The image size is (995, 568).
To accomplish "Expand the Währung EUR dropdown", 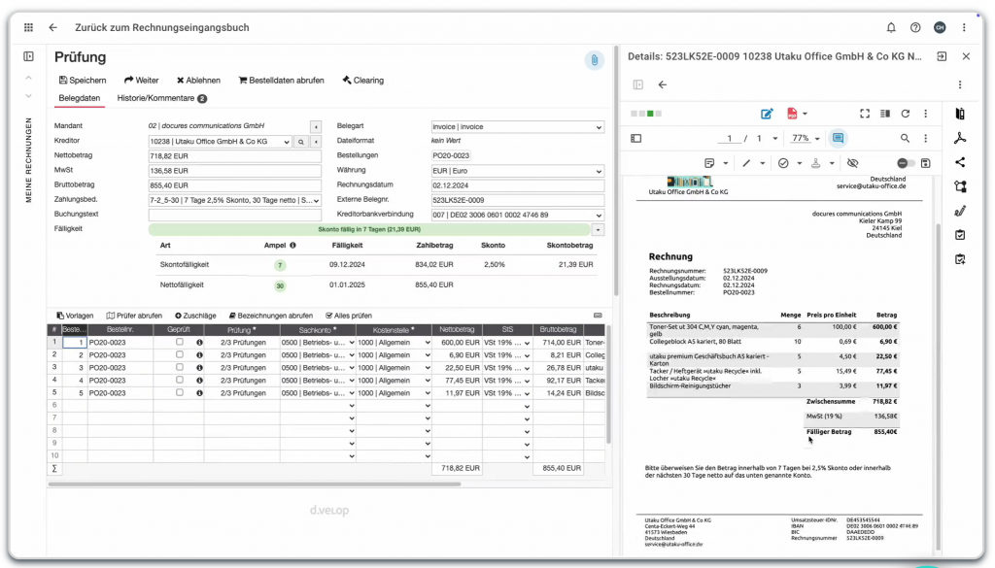I will tap(517, 171).
